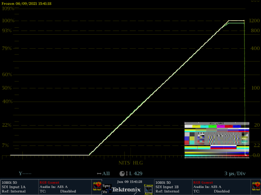Click the '109%' graticule label
This screenshot has height=195, width=261.
(x=8, y=8)
